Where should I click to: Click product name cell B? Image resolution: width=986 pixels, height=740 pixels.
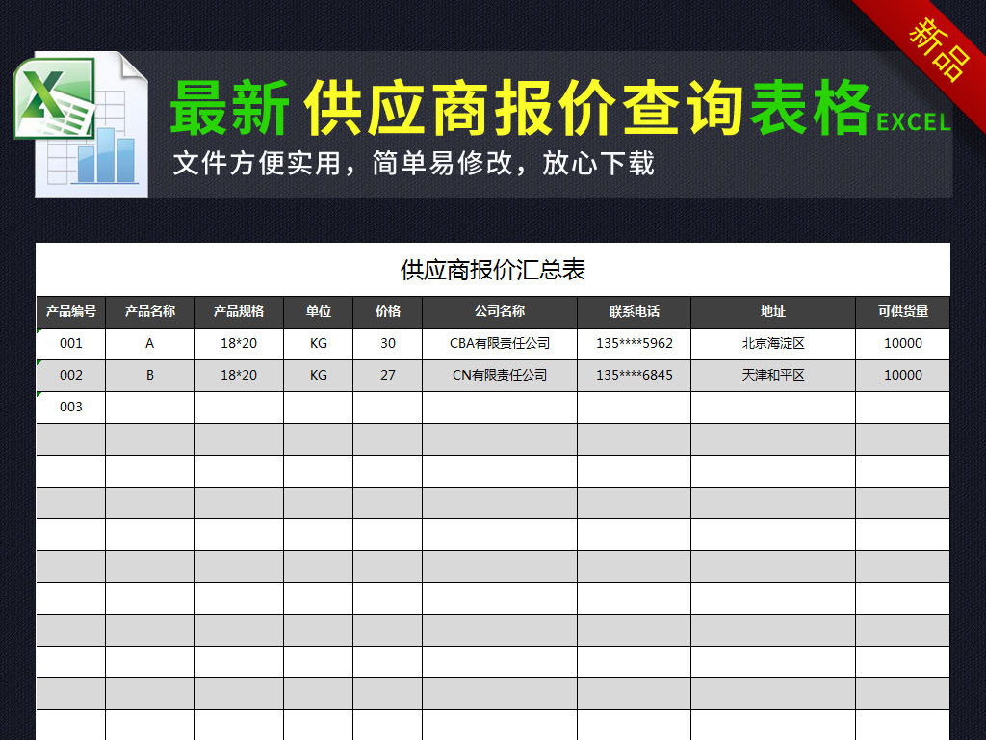(x=149, y=376)
